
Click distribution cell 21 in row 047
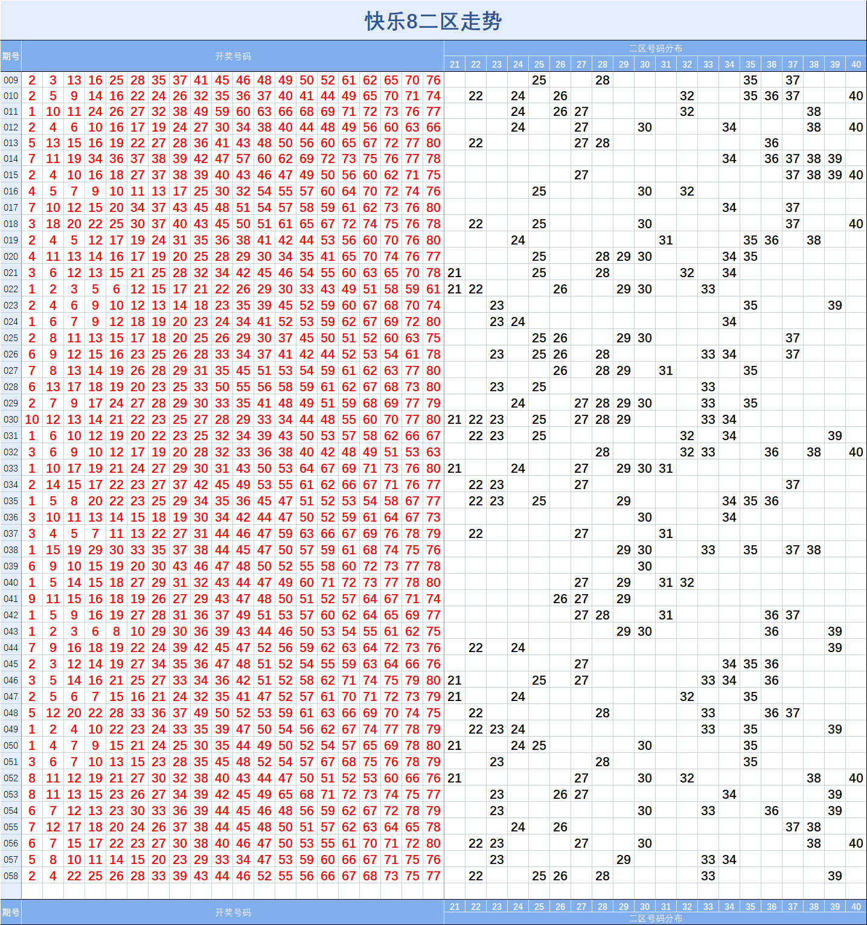click(x=455, y=697)
